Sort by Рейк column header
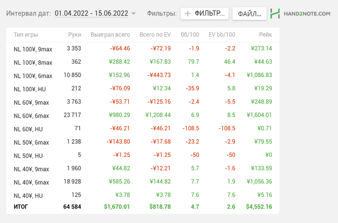The image size is (338, 223). (x=266, y=35)
